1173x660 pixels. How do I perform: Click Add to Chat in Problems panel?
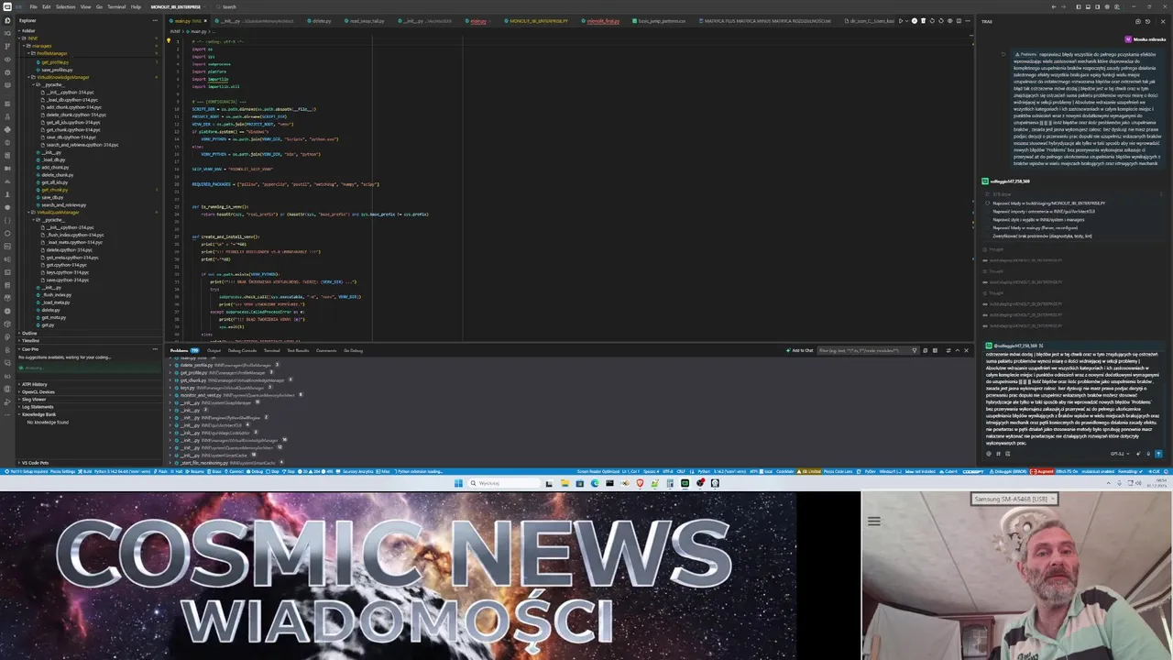[x=799, y=350]
